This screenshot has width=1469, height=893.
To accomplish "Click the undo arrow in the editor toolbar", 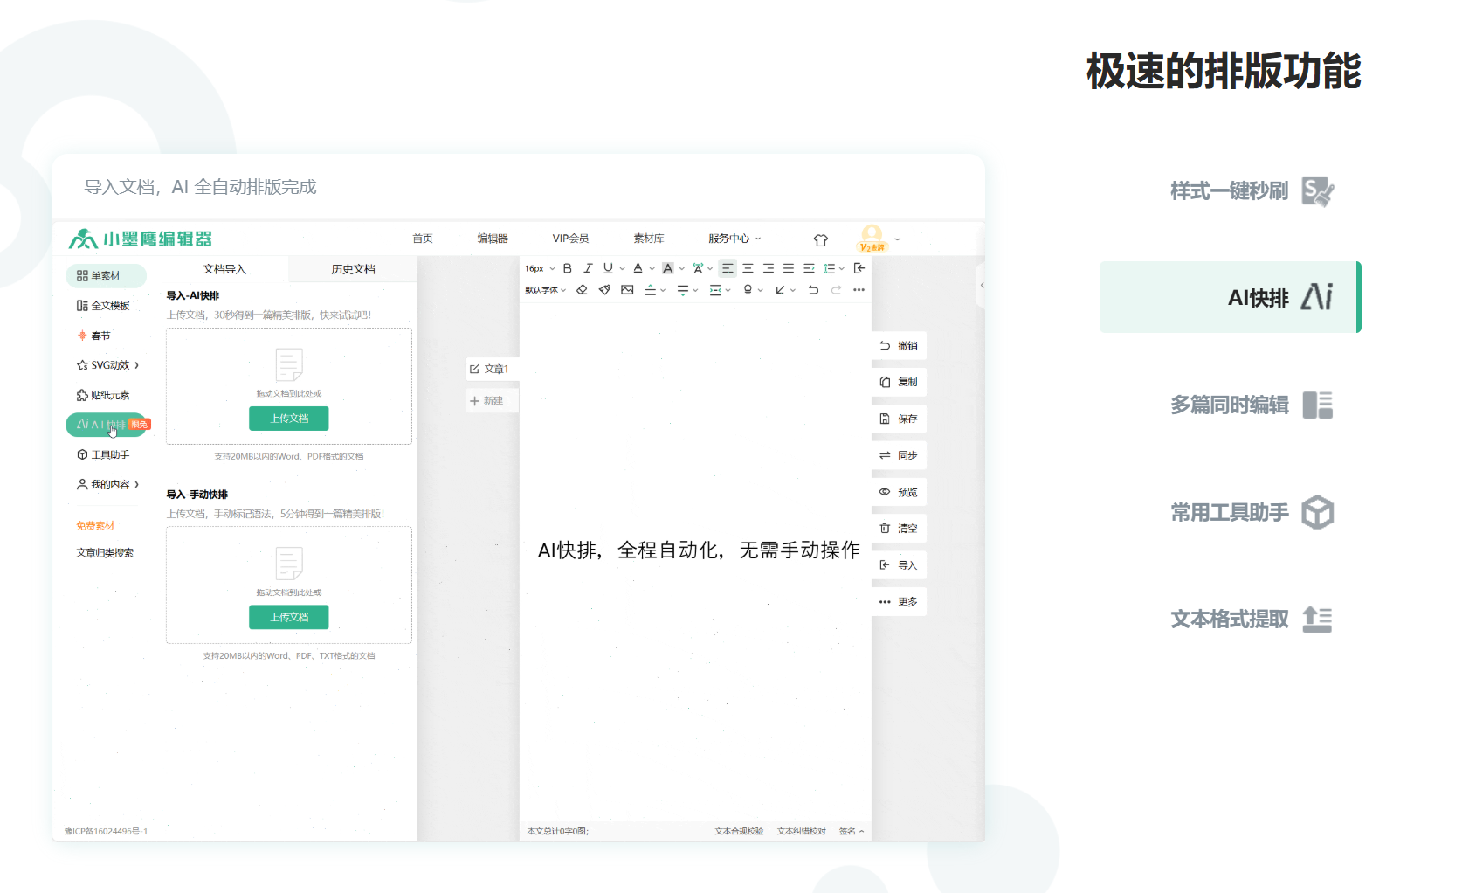I will (813, 290).
